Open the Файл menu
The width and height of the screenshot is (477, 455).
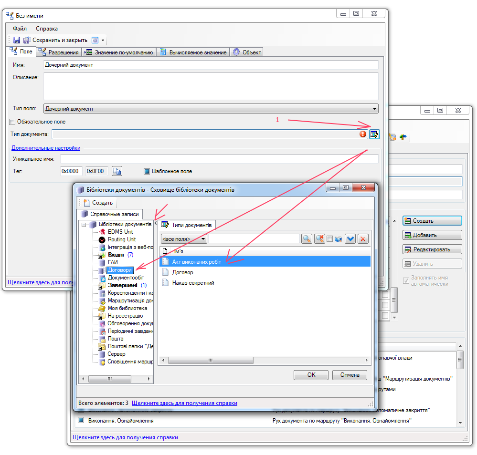point(20,29)
